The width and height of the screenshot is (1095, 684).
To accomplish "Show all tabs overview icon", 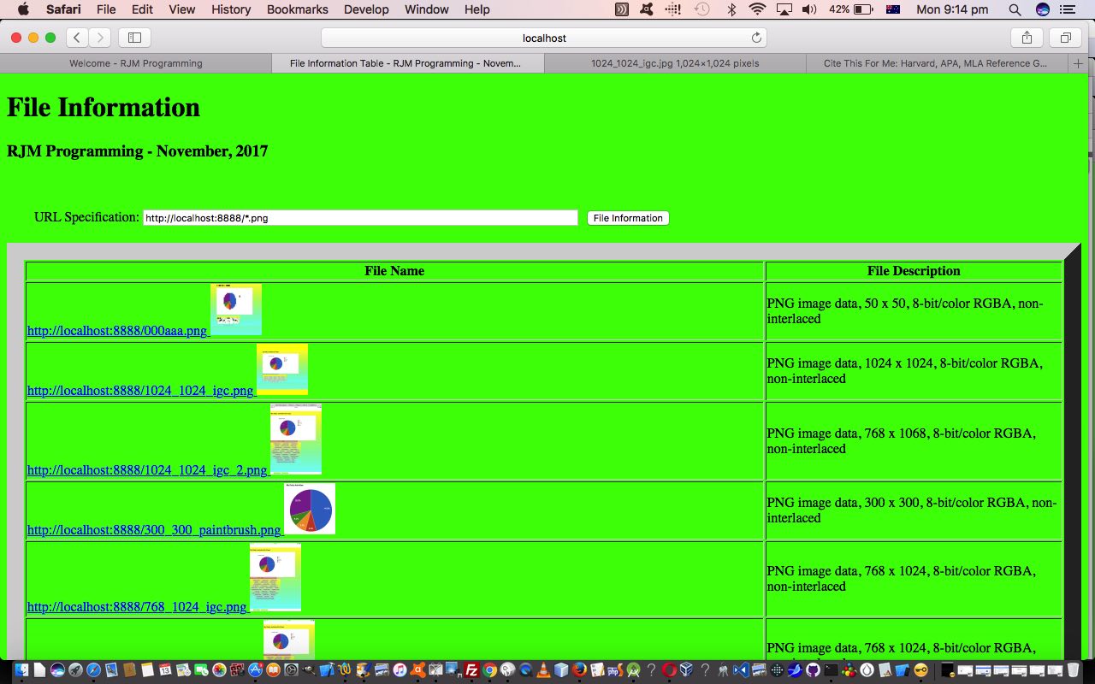I will (1066, 38).
